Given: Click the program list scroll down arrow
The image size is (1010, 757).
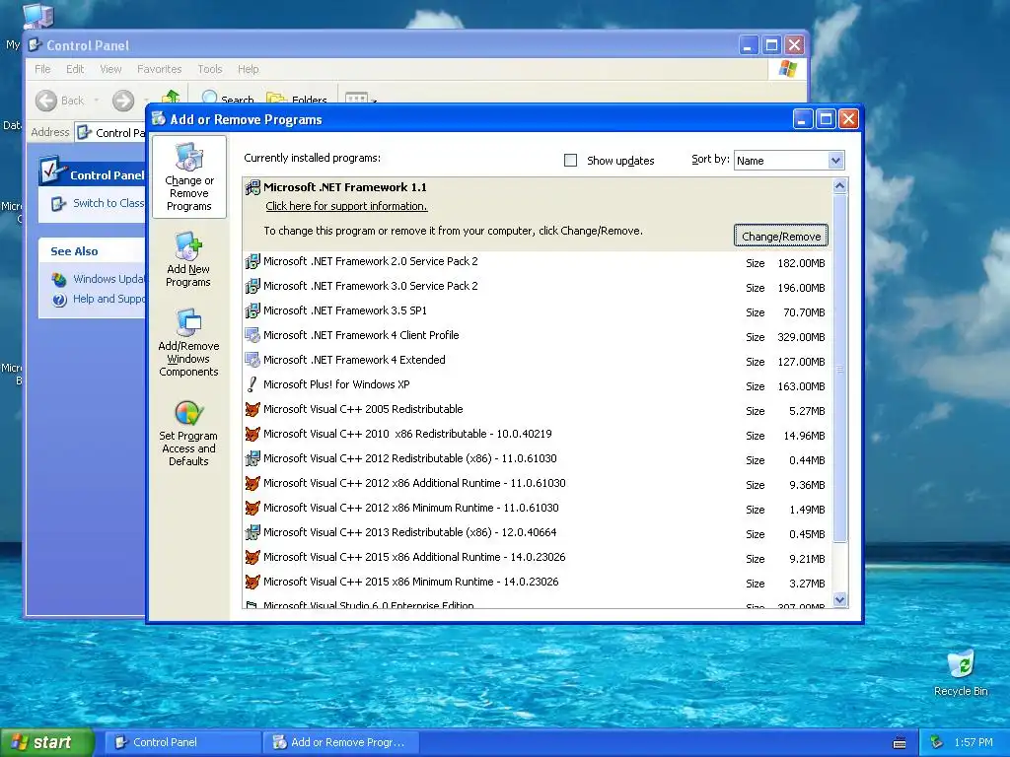Looking at the screenshot, I should 839,600.
